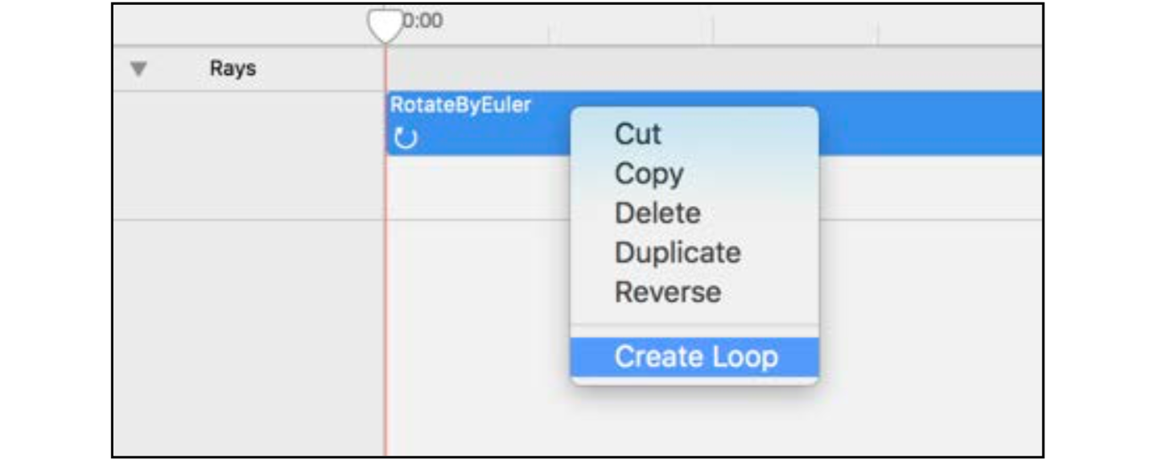
Task: Click the playhead handle on the ruler
Action: point(385,24)
